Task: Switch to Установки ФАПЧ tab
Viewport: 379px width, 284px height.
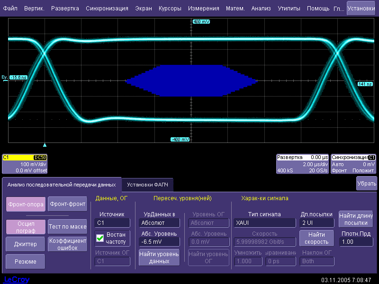Action: pyautogui.click(x=147, y=185)
